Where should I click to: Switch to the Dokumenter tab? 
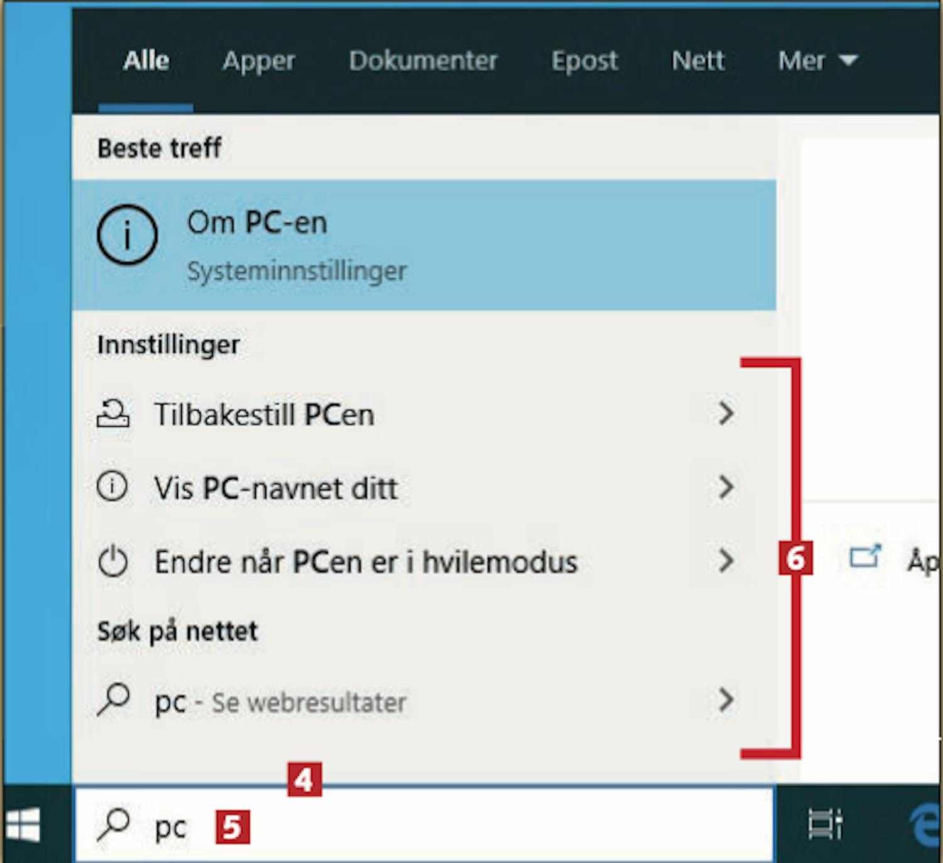coord(423,61)
